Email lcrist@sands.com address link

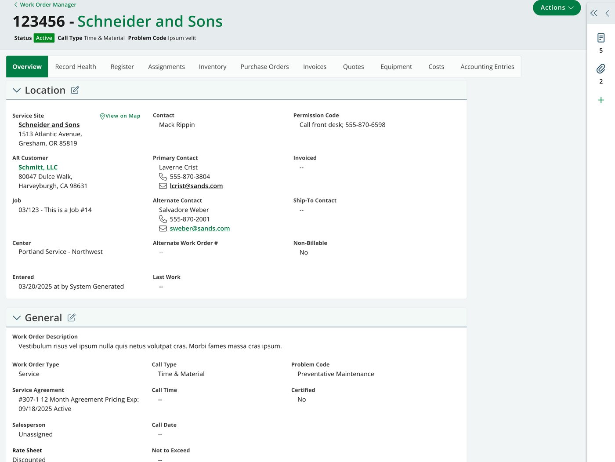click(x=196, y=186)
